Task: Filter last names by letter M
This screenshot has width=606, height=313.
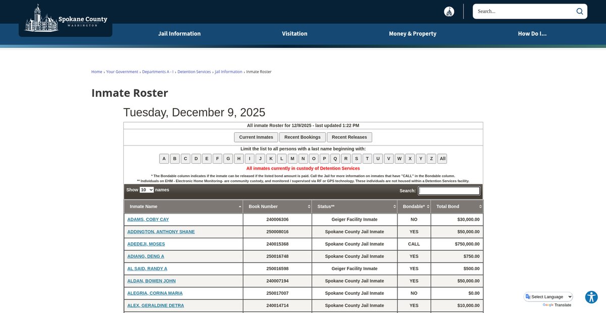Action: pos(292,159)
